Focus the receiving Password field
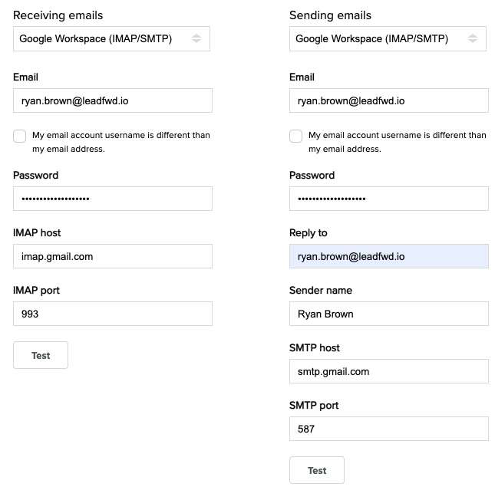 click(113, 199)
